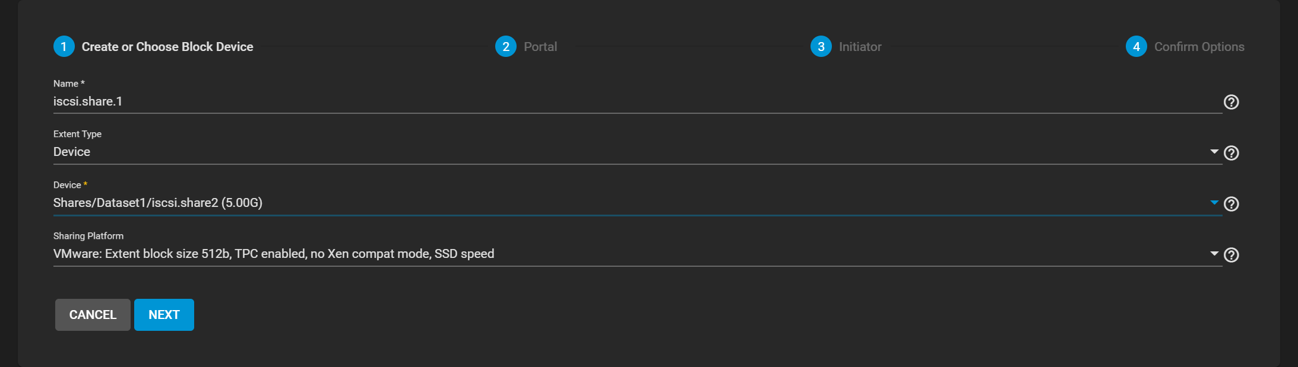Expand Sharing Platform dropdown arrow

pos(1214,254)
